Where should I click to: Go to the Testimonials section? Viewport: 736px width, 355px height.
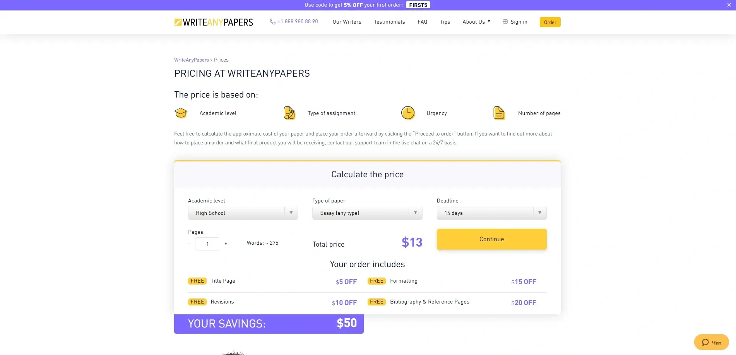click(389, 22)
